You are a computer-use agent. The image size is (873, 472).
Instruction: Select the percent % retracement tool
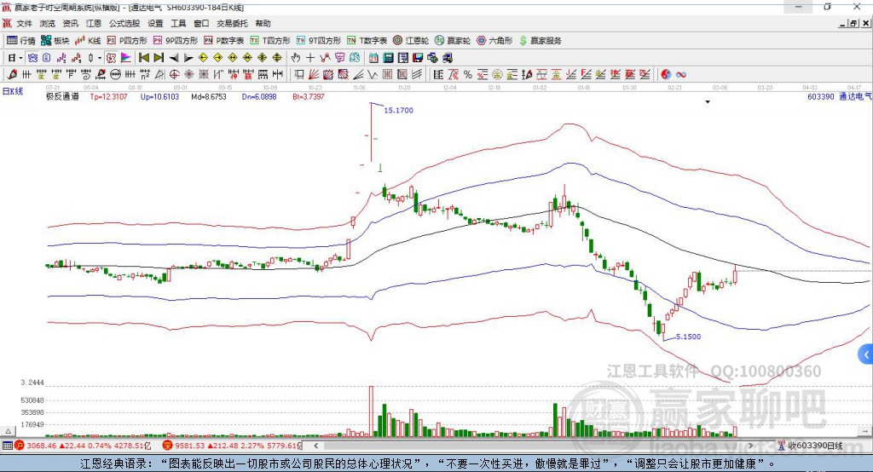pyautogui.click(x=468, y=75)
